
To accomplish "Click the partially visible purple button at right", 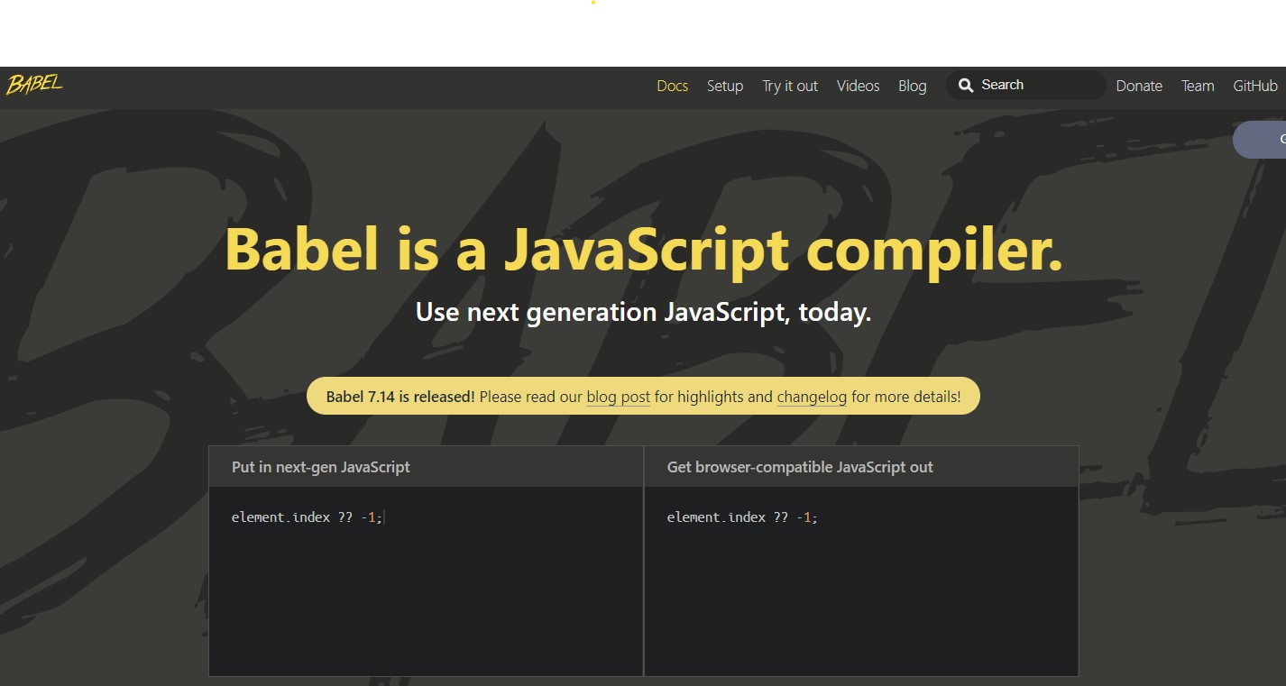I will point(1260,140).
